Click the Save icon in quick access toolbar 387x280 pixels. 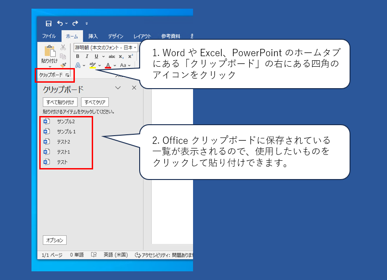click(x=48, y=23)
